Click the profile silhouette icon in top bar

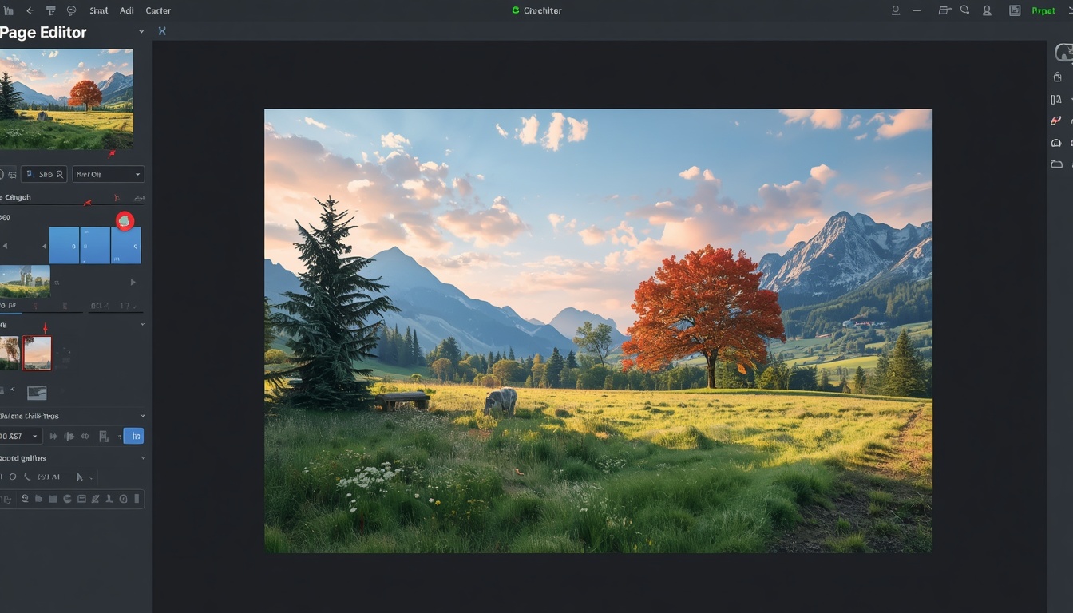(987, 10)
